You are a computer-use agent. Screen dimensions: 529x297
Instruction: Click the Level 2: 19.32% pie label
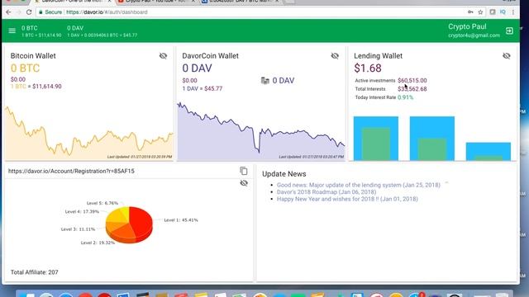tap(98, 243)
